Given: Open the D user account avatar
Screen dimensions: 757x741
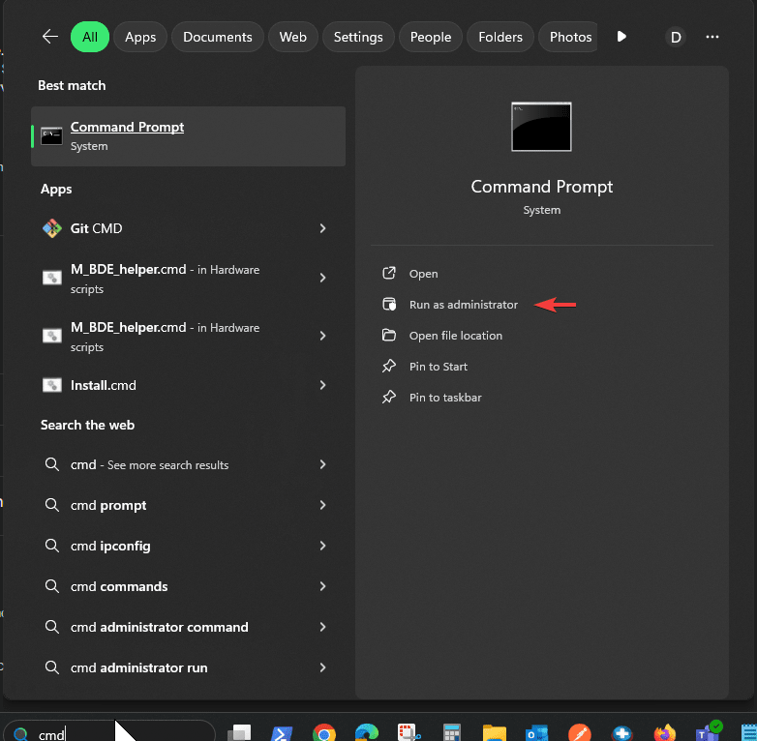Looking at the screenshot, I should coord(676,37).
